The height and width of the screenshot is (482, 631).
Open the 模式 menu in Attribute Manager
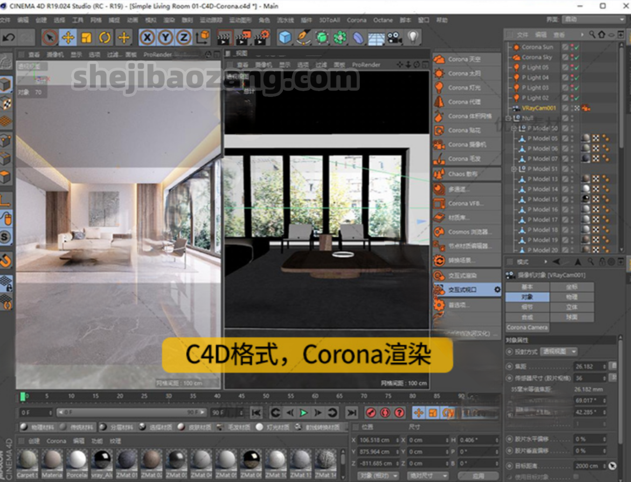pyautogui.click(x=522, y=262)
